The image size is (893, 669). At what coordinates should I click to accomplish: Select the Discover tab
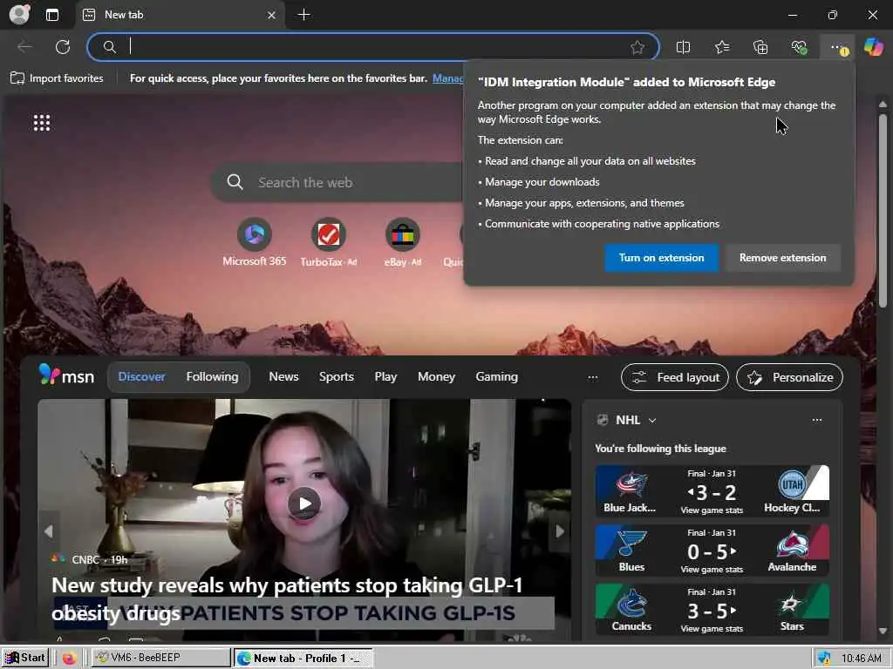pos(142,376)
